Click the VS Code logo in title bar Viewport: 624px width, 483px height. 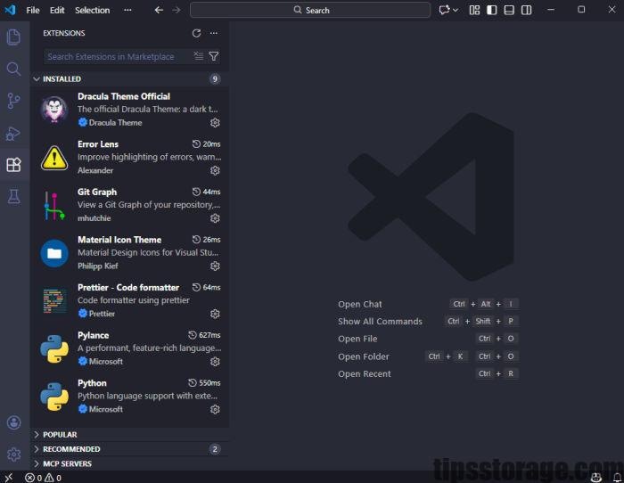tap(11, 10)
